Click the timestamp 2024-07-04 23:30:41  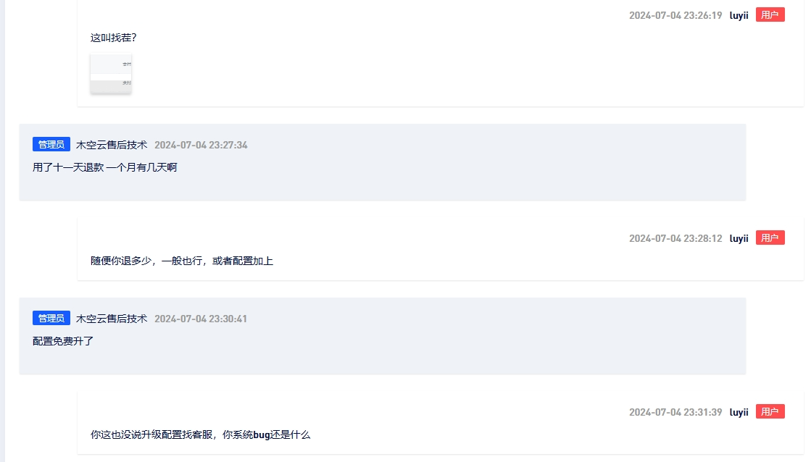(201, 319)
